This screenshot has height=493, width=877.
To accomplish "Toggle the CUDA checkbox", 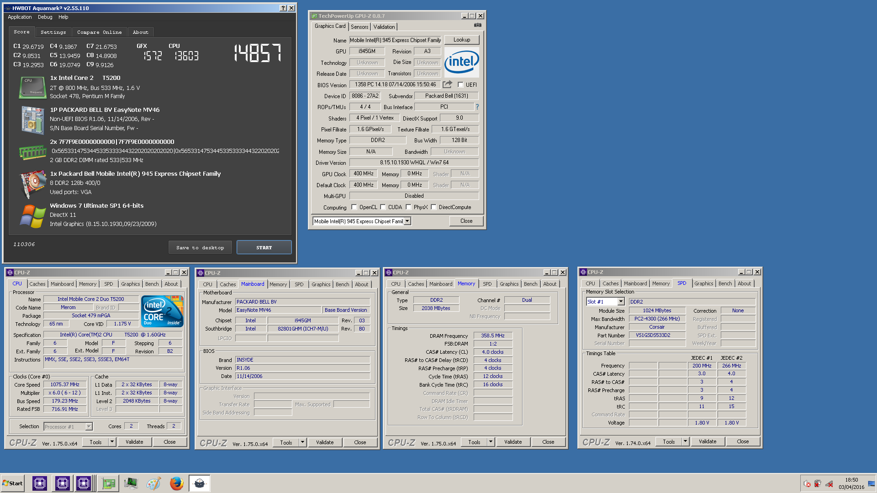I will (x=383, y=207).
